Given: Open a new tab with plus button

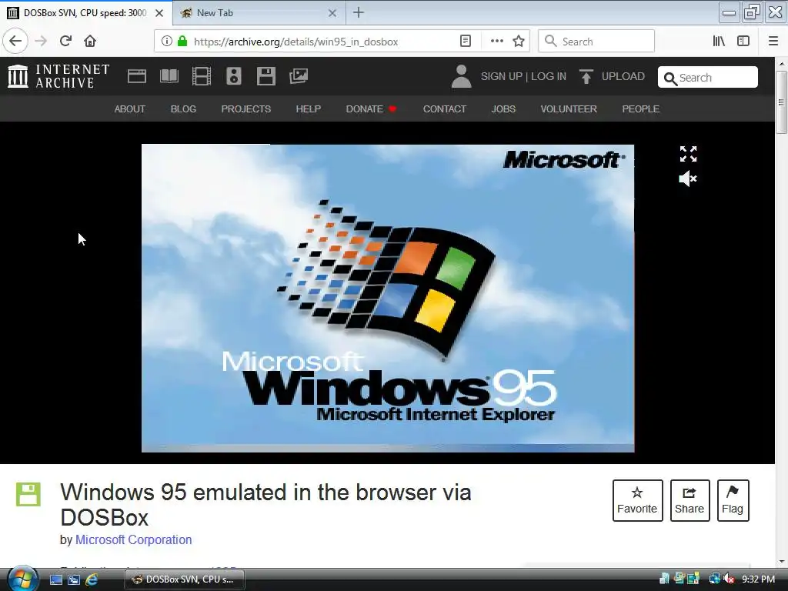Looking at the screenshot, I should click(359, 12).
